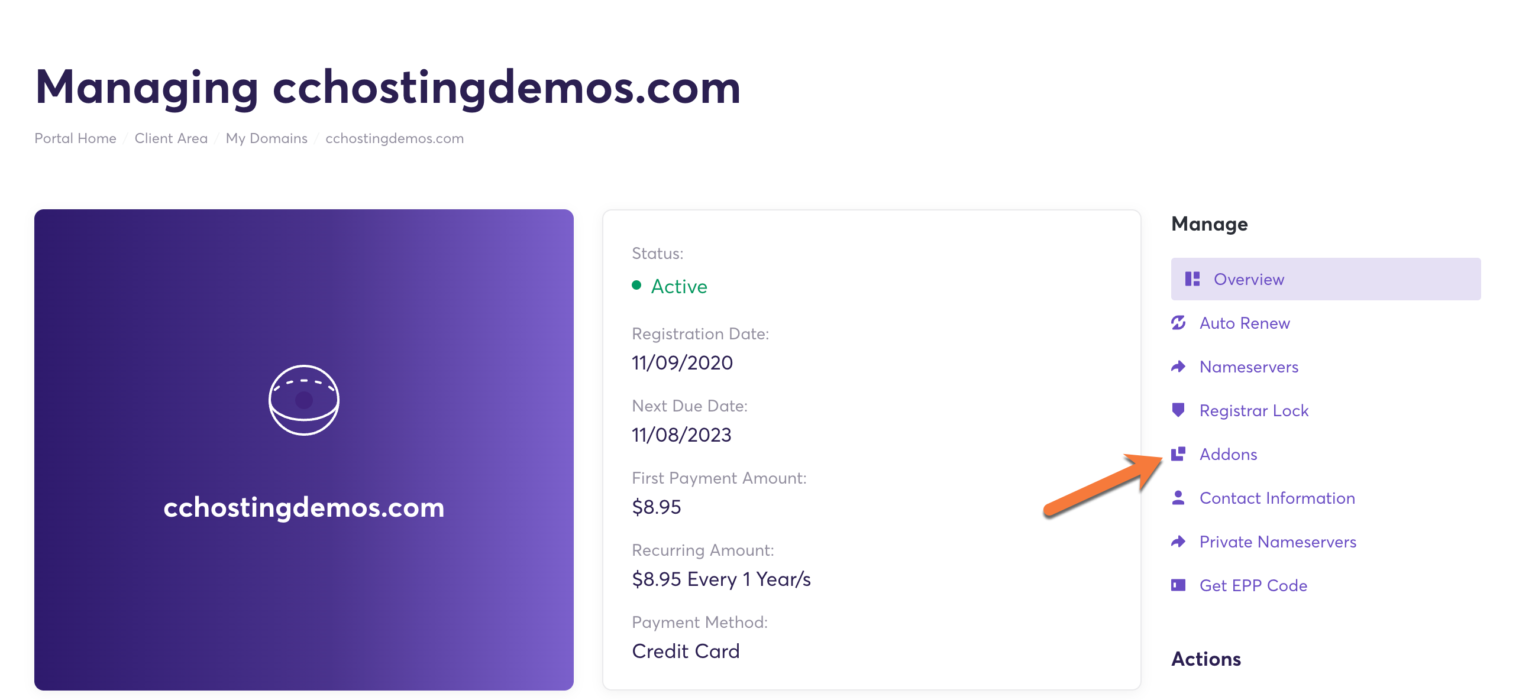Click the Addons squares icon

click(x=1178, y=453)
